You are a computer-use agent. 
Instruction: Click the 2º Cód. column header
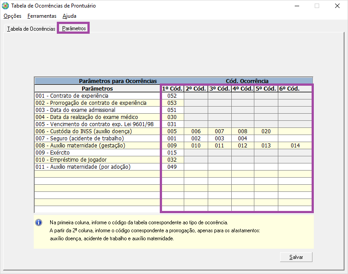(x=196, y=89)
